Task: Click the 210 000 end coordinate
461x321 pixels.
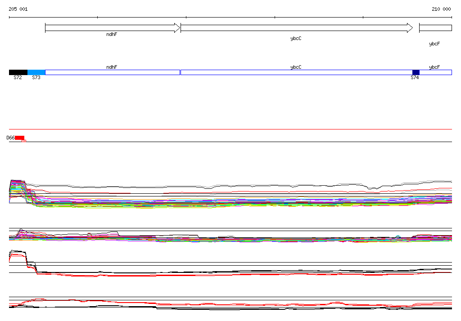Action: click(441, 9)
